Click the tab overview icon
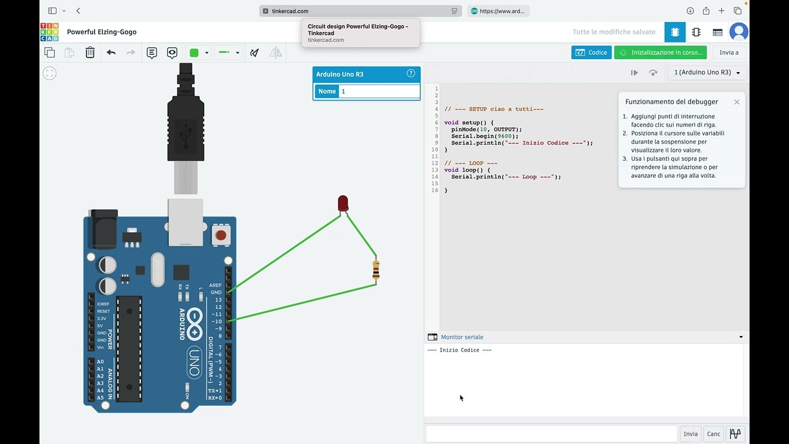Screen dimensions: 789x444 coord(737,11)
